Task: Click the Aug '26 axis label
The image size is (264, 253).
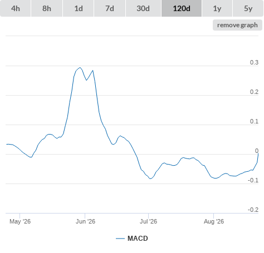Action: tap(214, 221)
